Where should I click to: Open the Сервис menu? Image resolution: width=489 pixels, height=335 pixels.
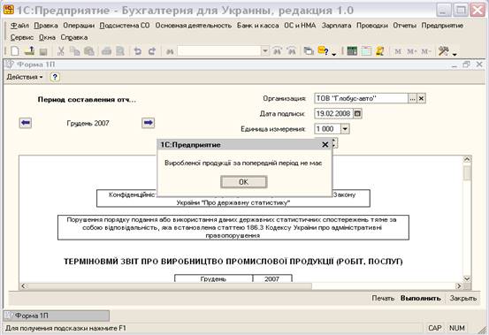(22, 37)
